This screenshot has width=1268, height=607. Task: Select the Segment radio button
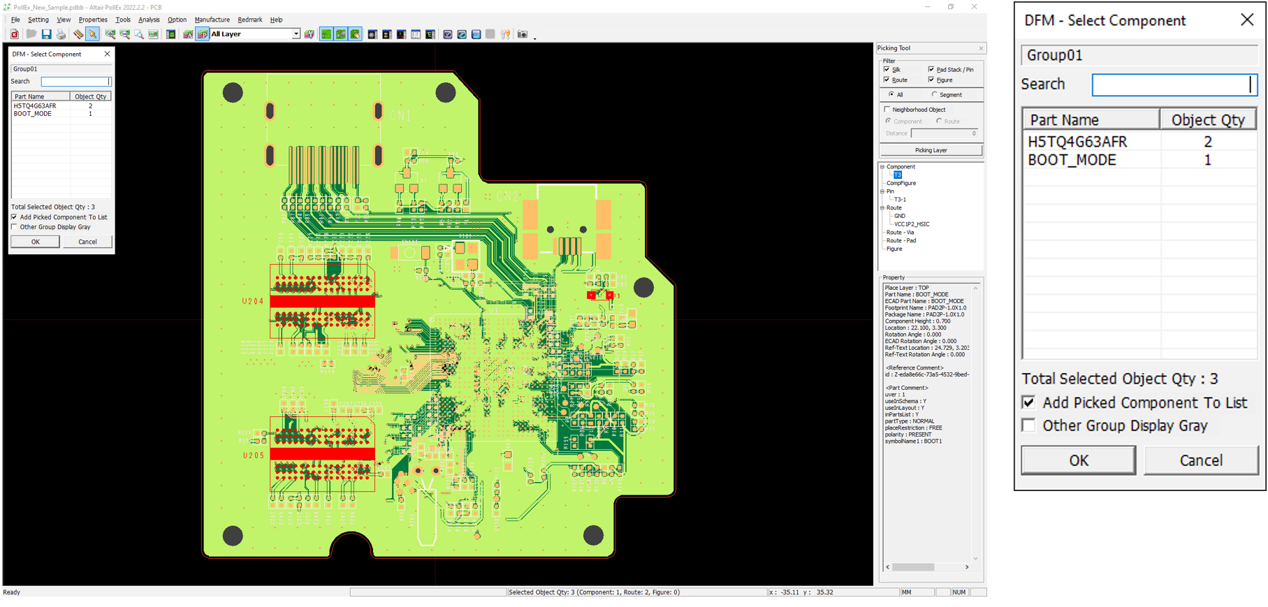pos(935,95)
